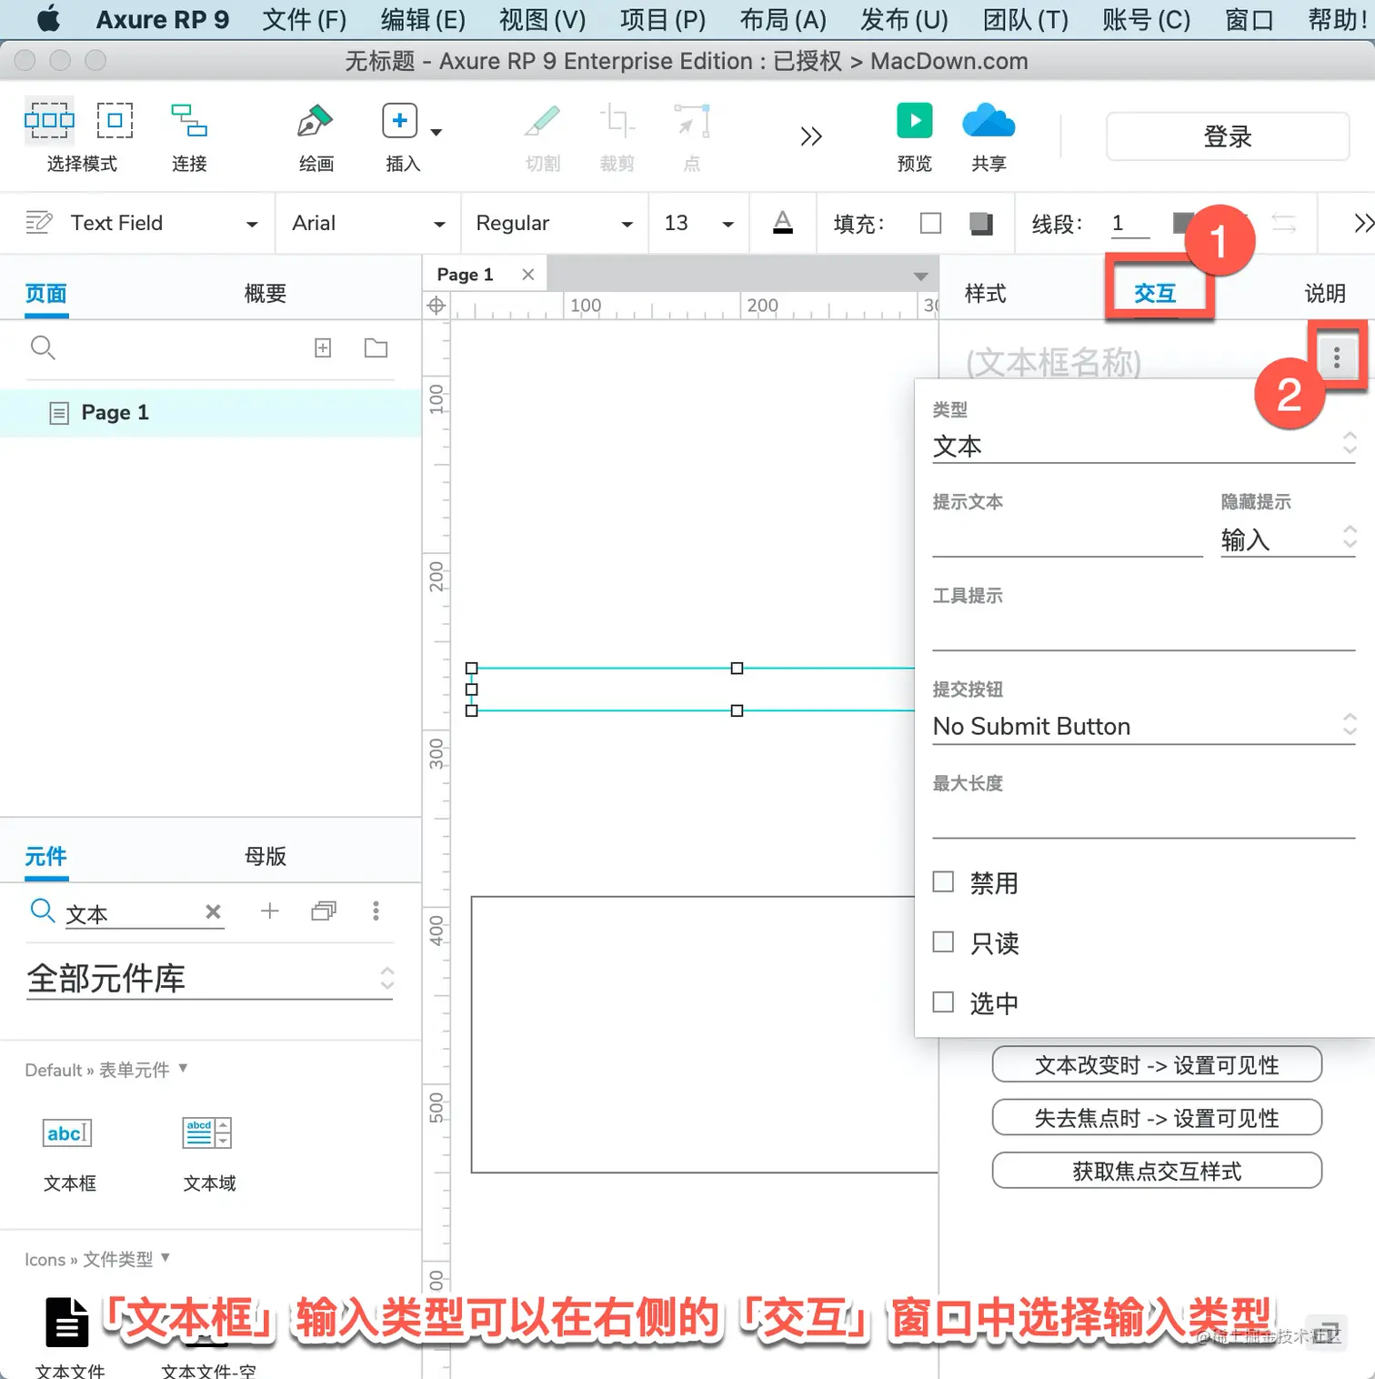Activate the Connect tool
The image size is (1375, 1379).
[x=189, y=120]
